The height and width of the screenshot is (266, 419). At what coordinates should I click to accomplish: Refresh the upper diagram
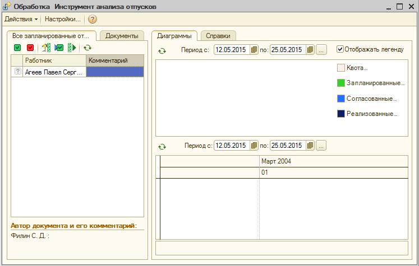[x=162, y=50]
